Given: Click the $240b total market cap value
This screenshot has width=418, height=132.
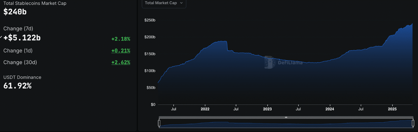Looking at the screenshot, I should [x=15, y=12].
